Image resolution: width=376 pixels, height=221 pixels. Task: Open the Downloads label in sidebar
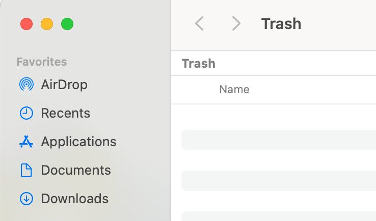click(x=74, y=199)
